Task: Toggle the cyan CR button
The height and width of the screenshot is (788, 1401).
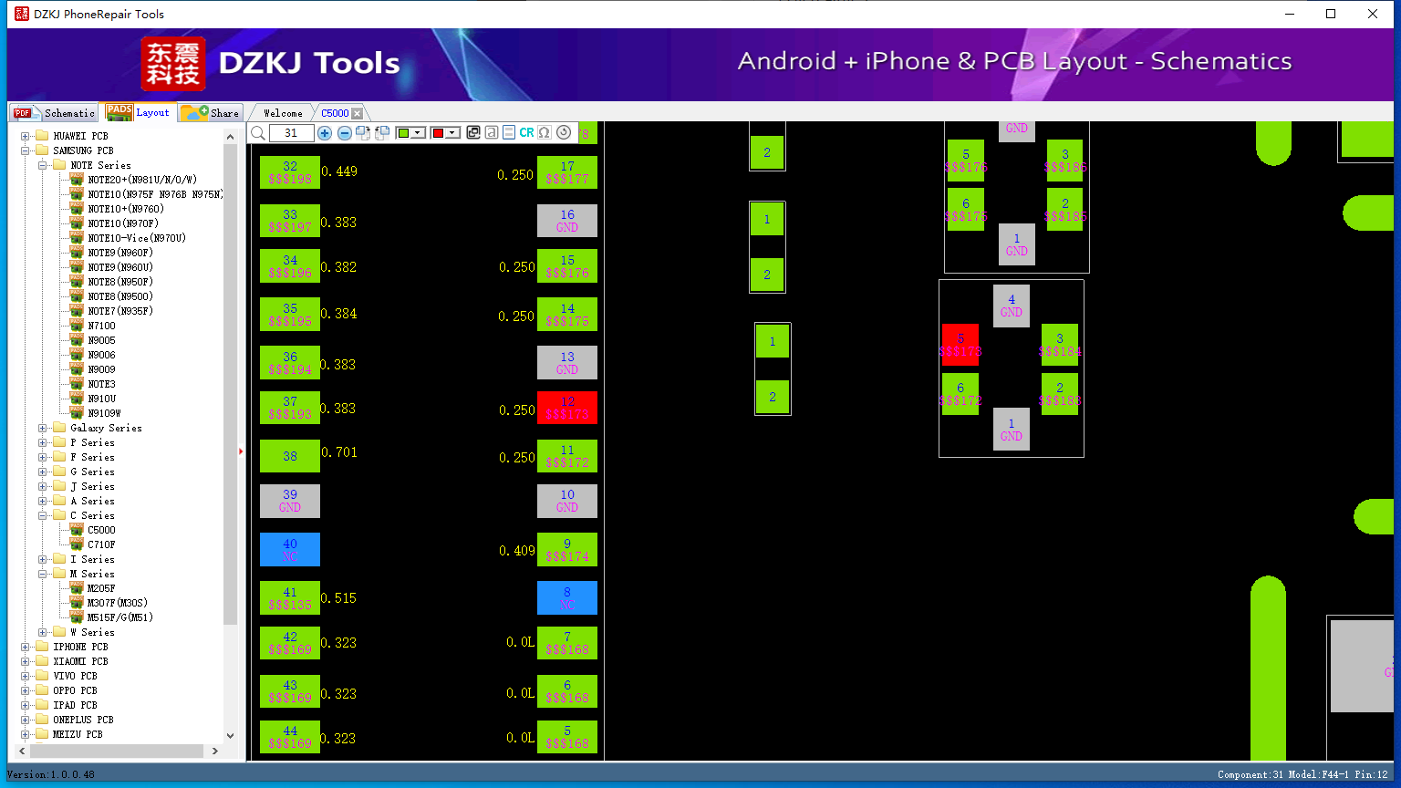Action: click(526, 133)
